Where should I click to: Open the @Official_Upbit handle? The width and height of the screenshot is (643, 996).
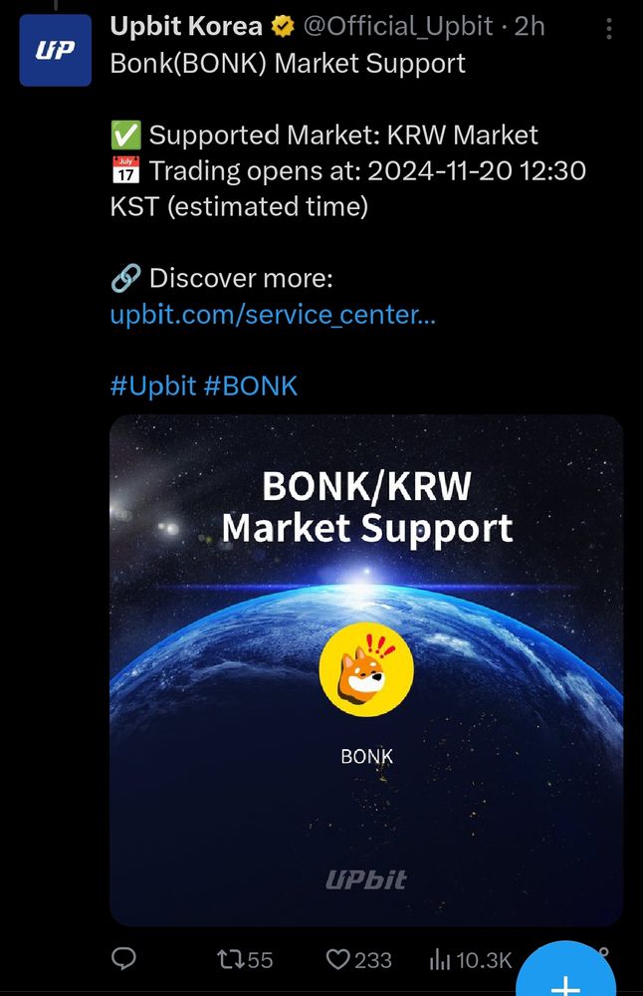[398, 27]
